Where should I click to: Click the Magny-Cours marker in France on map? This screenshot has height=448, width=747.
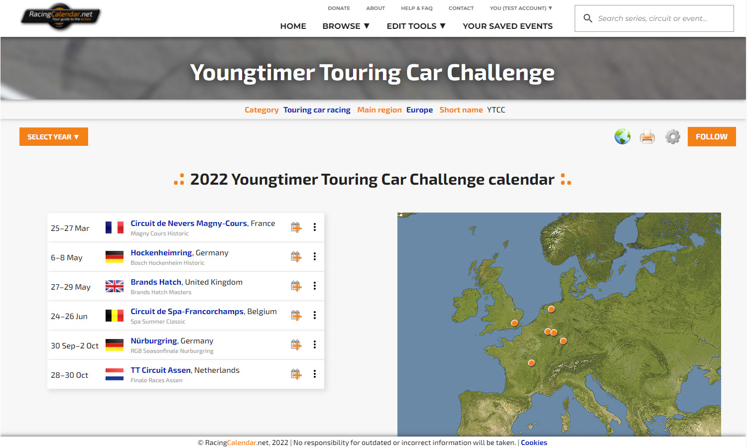pos(531,363)
